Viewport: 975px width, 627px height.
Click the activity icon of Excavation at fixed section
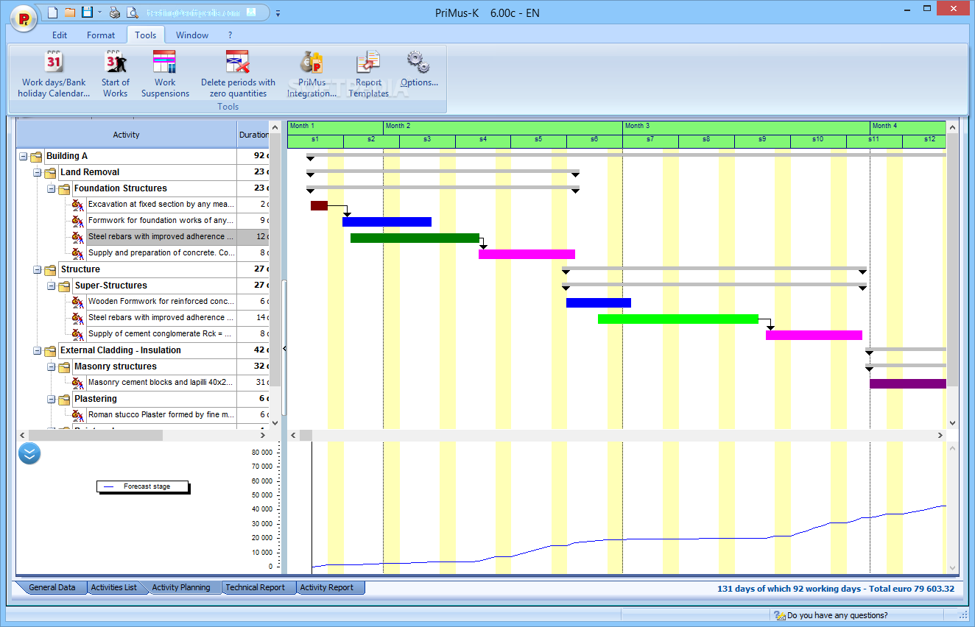pyautogui.click(x=78, y=205)
